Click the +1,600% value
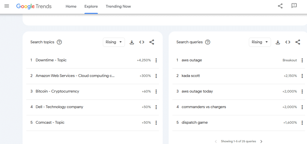 [x=290, y=122]
